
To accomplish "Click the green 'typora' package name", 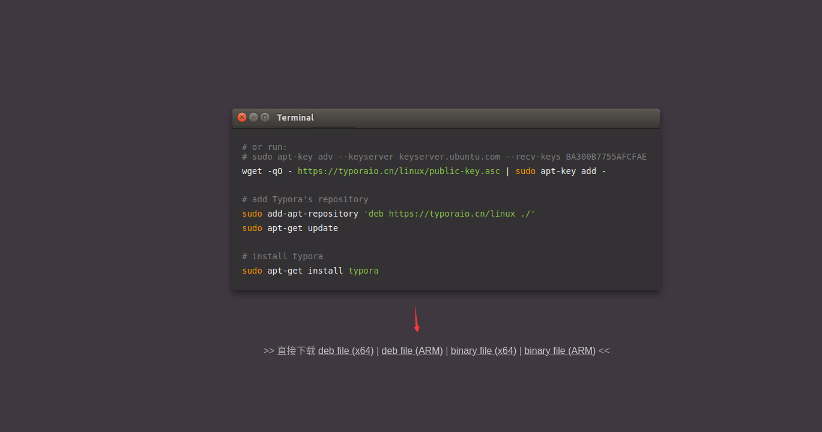I will coord(363,271).
